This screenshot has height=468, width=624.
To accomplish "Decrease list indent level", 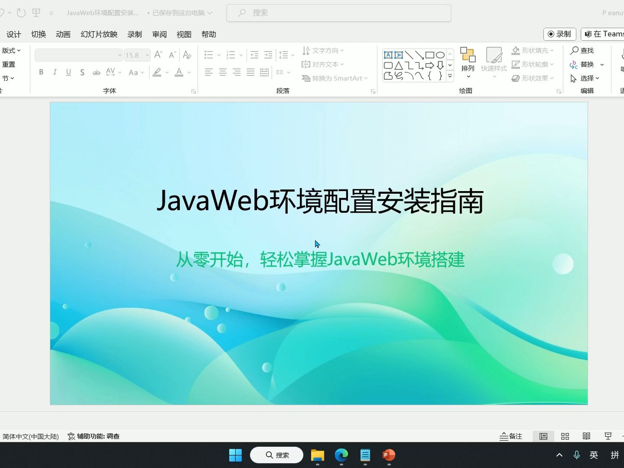I will pos(254,55).
